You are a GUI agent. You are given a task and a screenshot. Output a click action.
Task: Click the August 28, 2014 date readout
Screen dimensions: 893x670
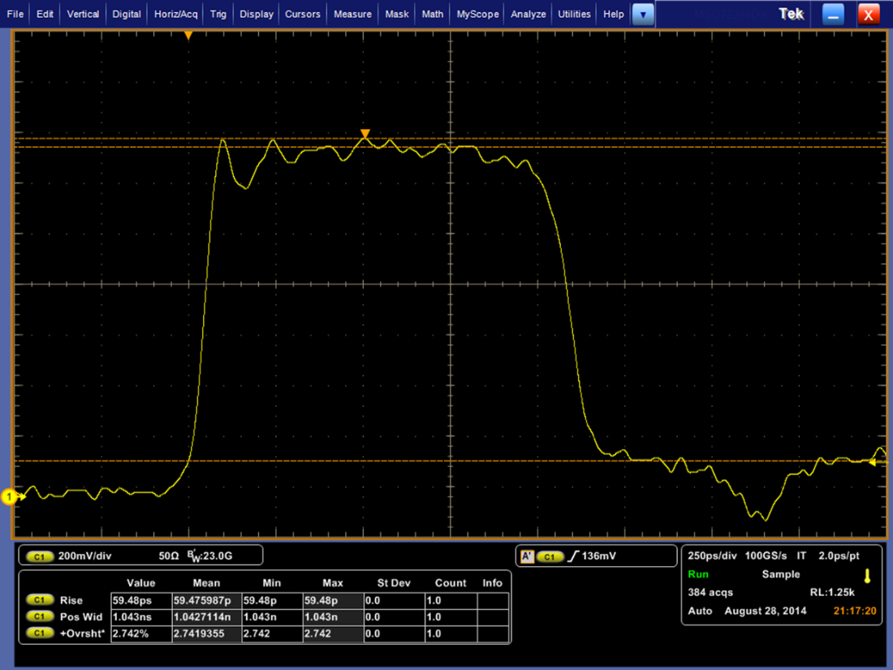tap(766, 611)
